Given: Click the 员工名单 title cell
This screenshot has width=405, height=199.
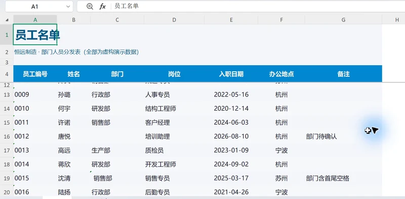Looking at the screenshot, I should pos(35,34).
